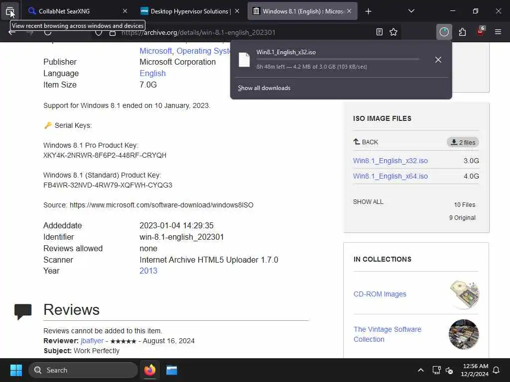Click the download progress bar
The image size is (510, 382).
[338, 60]
